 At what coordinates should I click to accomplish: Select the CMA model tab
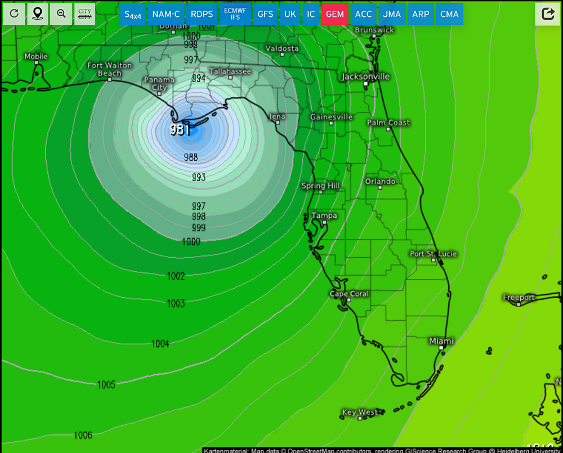pos(449,15)
